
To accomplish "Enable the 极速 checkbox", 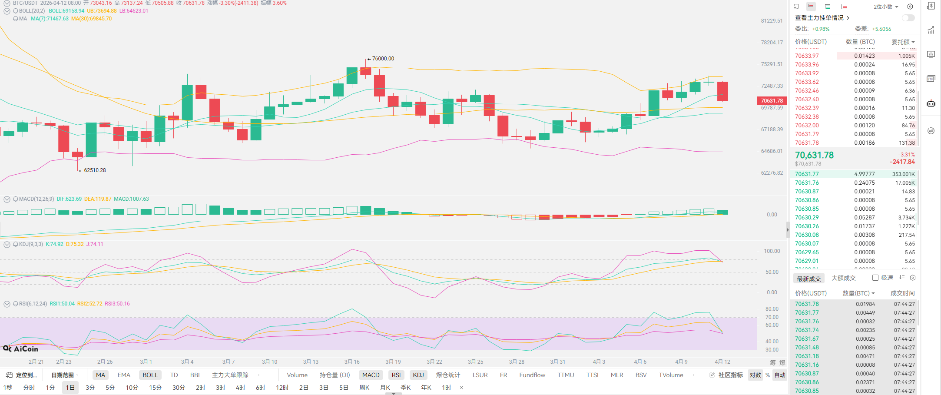I will pyautogui.click(x=875, y=278).
